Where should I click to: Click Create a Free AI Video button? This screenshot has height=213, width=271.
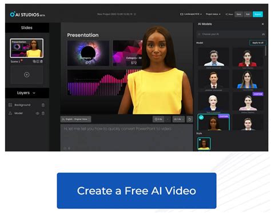[x=137, y=191]
